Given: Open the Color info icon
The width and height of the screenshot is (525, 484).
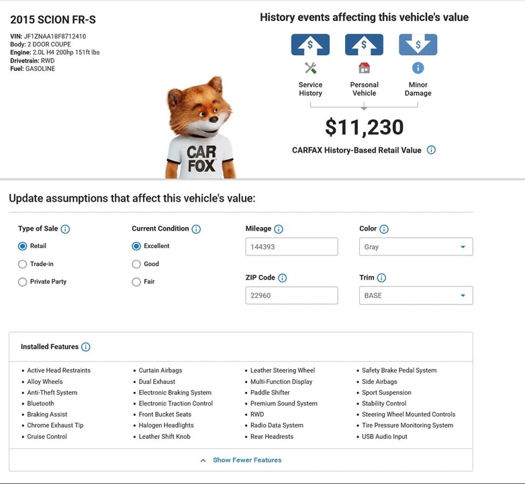Looking at the screenshot, I should [384, 229].
